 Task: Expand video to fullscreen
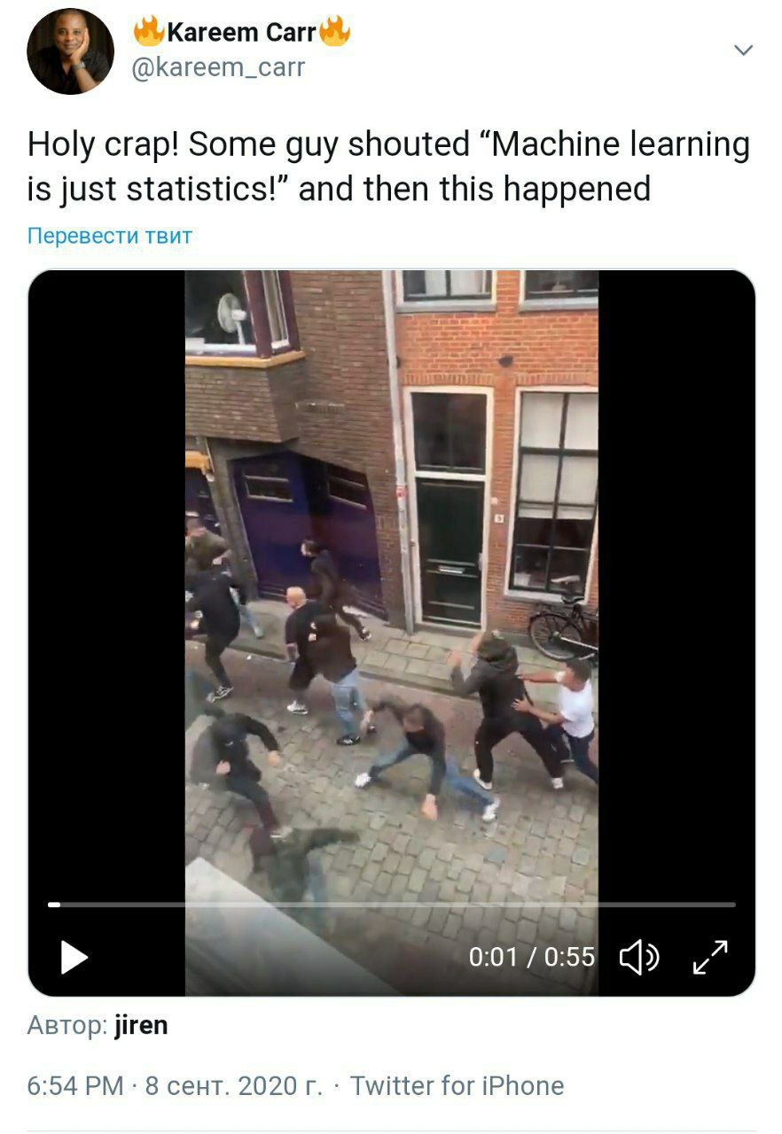709,957
